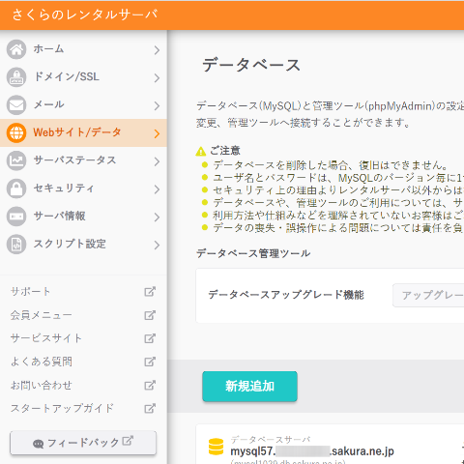Click the アップグレード button
Image resolution: width=464 pixels, height=464 pixels.
pyautogui.click(x=428, y=295)
